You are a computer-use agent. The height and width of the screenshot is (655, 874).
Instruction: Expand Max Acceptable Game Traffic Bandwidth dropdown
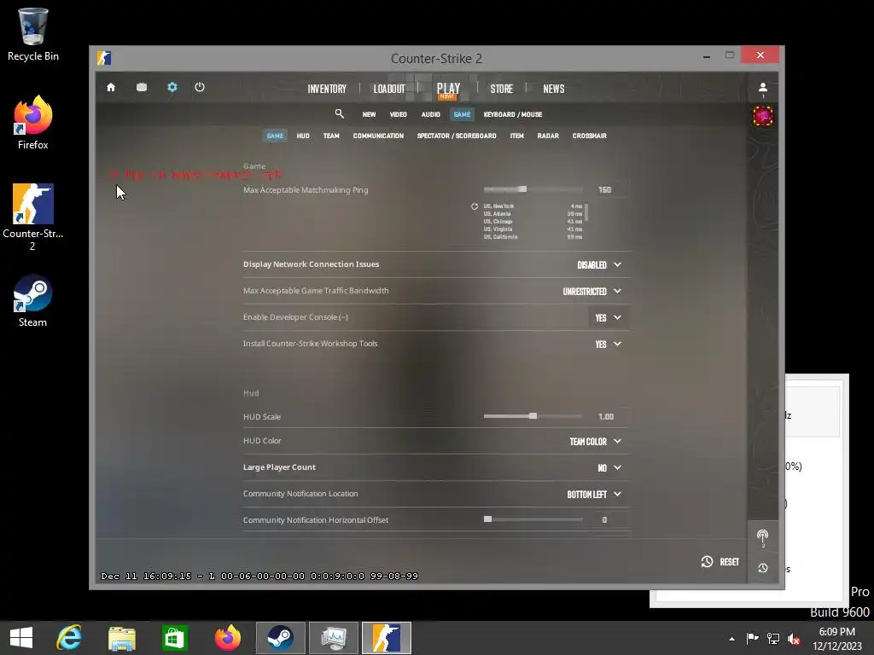point(592,292)
